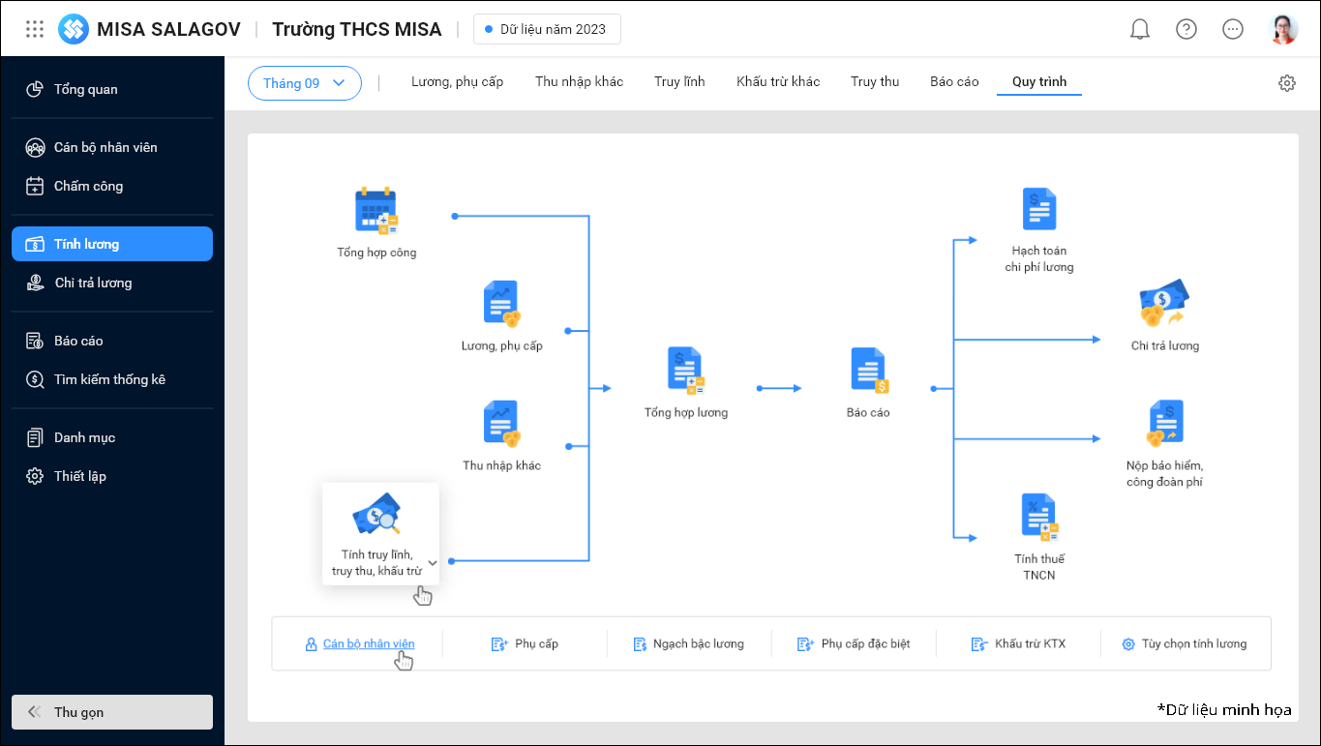
Task: Open notifications bell icon
Action: [x=1140, y=29]
